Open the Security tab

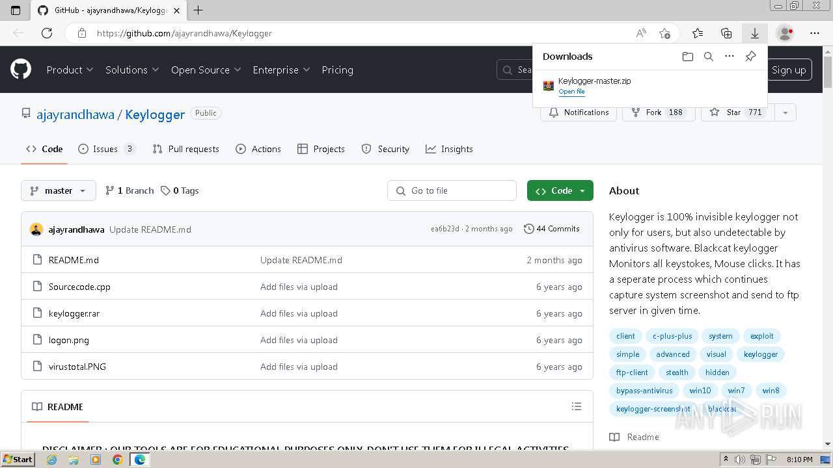pos(385,149)
